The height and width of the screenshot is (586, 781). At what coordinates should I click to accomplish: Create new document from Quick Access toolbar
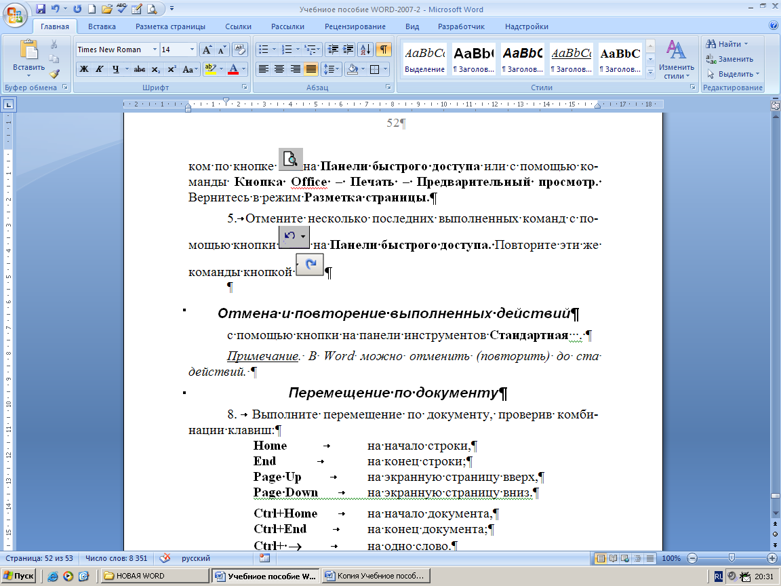(x=92, y=9)
